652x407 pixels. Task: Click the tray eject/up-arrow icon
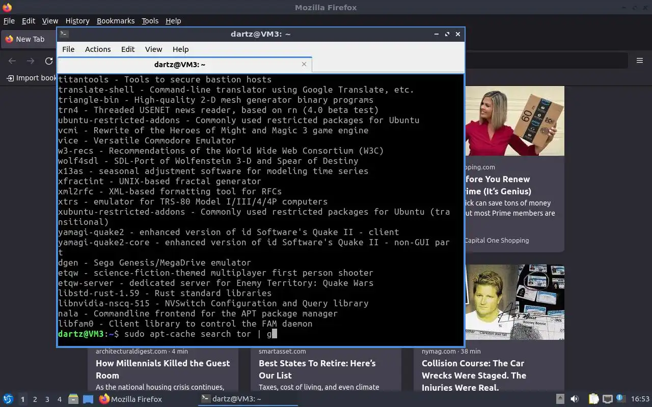pos(560,399)
